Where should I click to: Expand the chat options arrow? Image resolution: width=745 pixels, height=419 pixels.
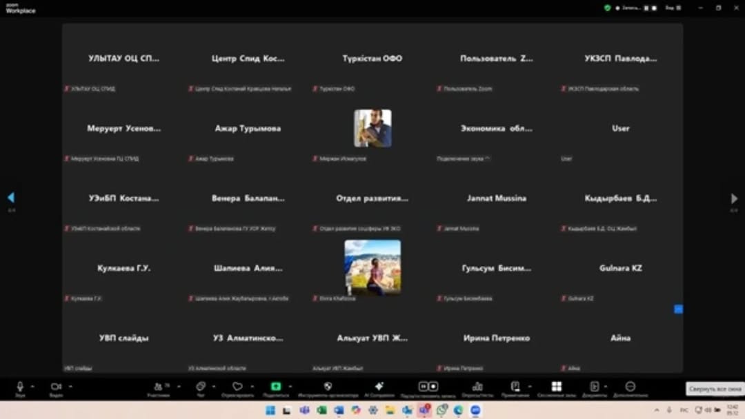[x=214, y=387]
